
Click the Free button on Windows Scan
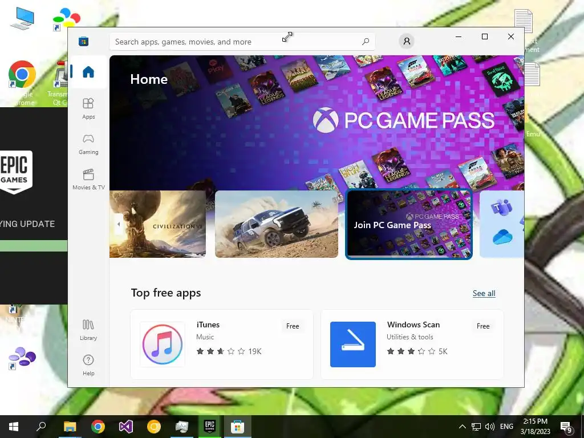pyautogui.click(x=483, y=326)
